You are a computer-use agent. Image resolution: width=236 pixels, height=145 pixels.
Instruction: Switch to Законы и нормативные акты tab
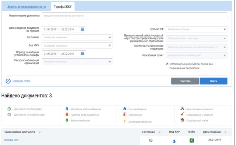click(x=27, y=7)
